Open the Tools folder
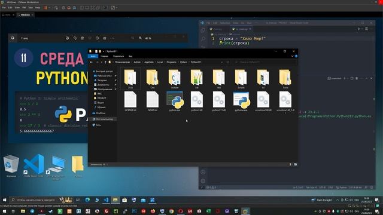Image resolution: width=383 pixels, height=215 pixels. pyautogui.click(x=285, y=79)
